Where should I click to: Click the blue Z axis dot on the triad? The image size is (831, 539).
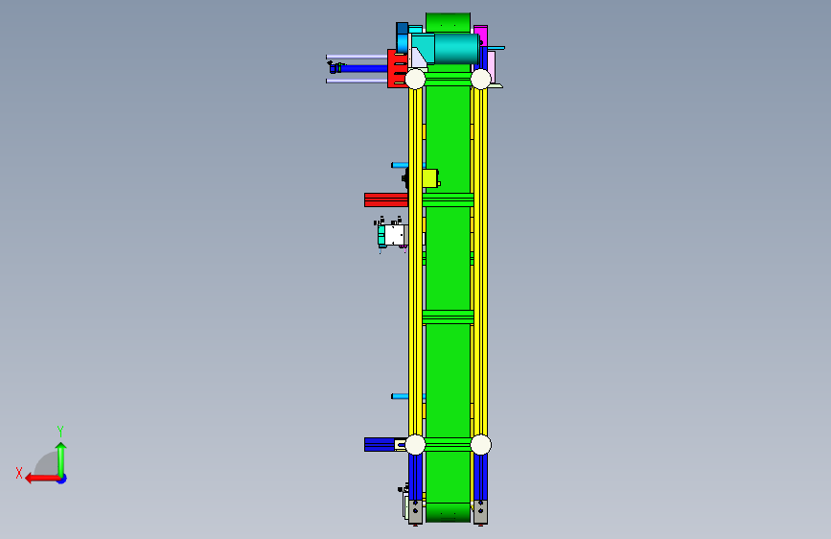(x=62, y=479)
